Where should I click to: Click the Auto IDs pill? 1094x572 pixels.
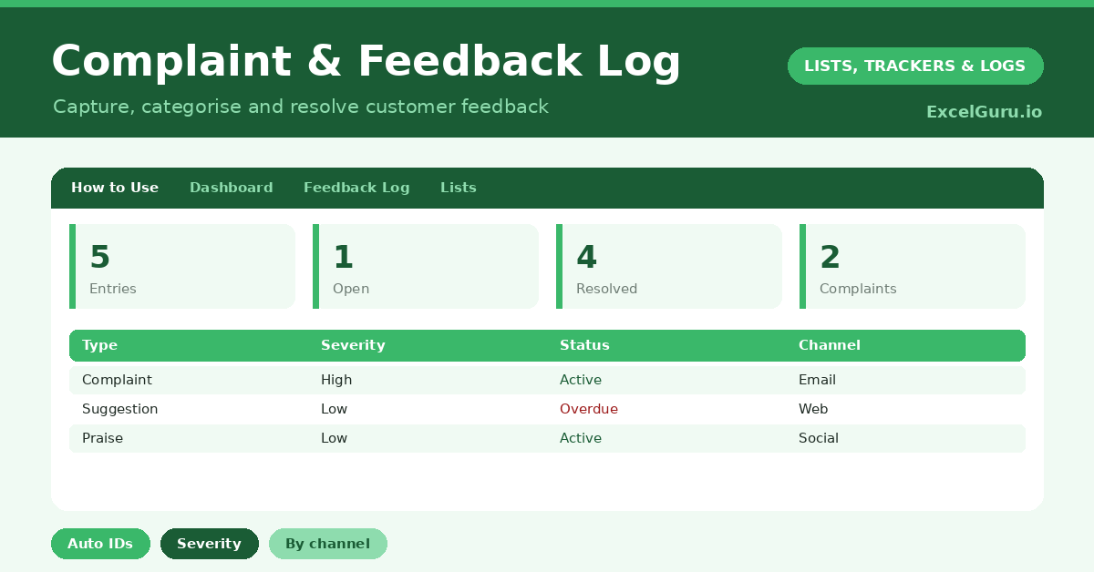[100, 544]
